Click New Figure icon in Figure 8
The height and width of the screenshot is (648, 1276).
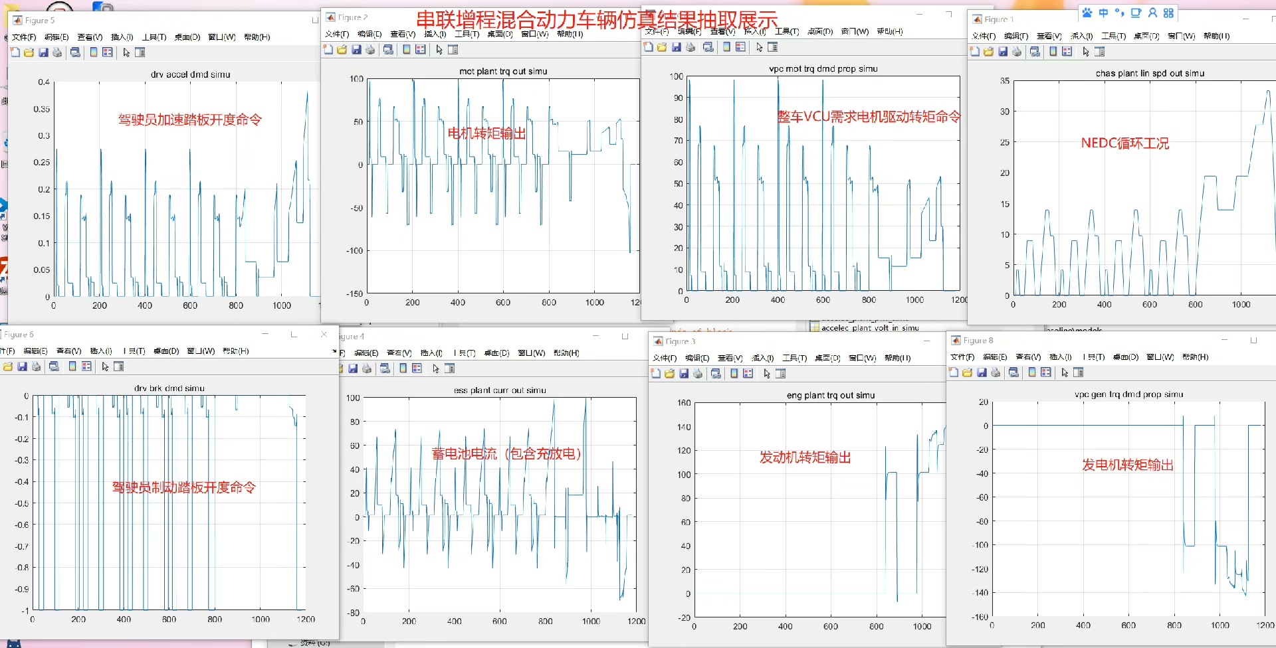[954, 372]
